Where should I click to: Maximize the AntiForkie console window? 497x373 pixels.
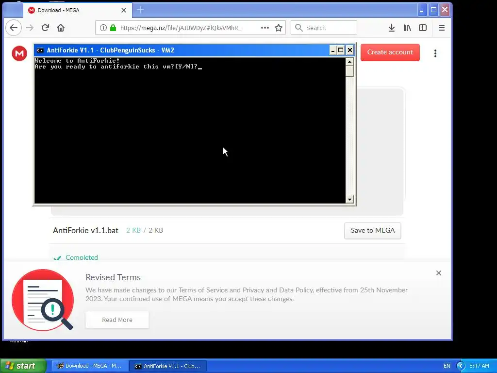pyautogui.click(x=341, y=50)
